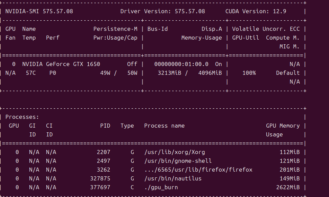This screenshot has width=329, height=197.
Task: Select the Default compute mode text
Action: pyautogui.click(x=287, y=73)
